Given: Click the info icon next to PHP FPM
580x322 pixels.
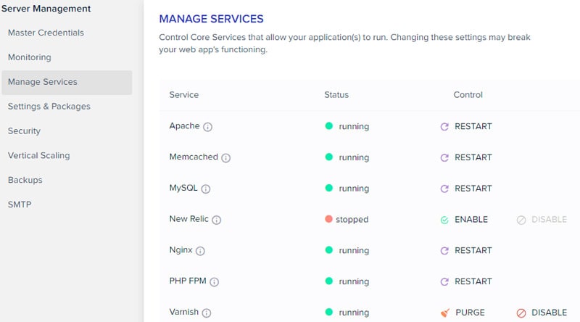Looking at the screenshot, I should tap(214, 282).
